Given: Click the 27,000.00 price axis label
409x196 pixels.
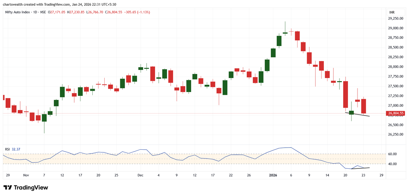Looking at the screenshot, I should pos(396,106).
